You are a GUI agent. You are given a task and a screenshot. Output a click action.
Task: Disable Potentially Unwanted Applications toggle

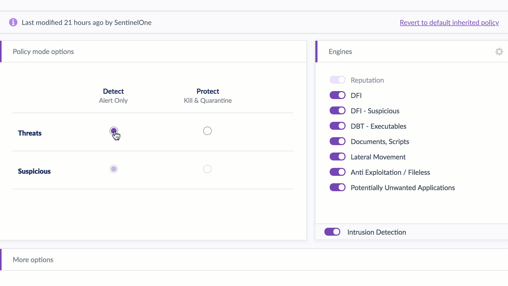[x=337, y=187]
